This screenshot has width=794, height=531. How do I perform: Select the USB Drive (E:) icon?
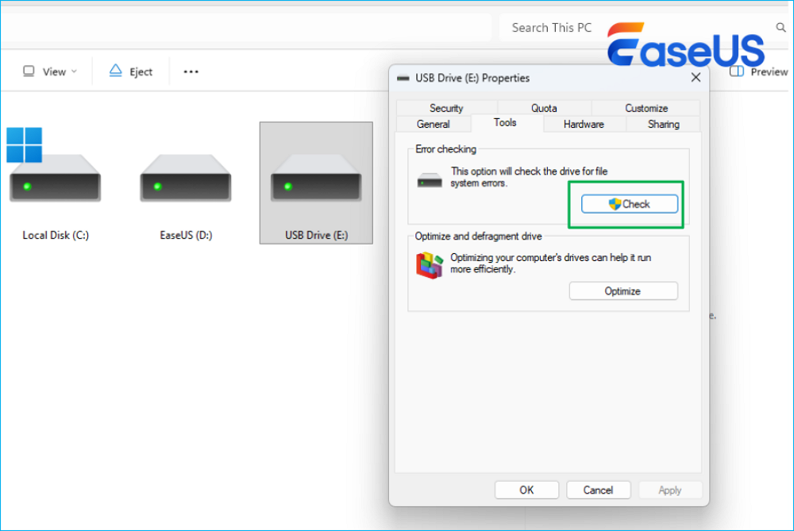point(316,179)
